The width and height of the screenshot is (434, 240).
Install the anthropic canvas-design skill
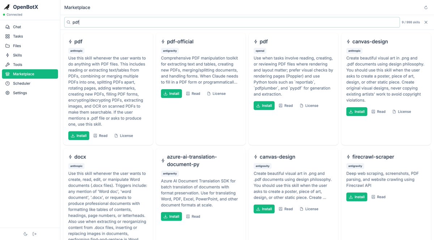tap(357, 112)
